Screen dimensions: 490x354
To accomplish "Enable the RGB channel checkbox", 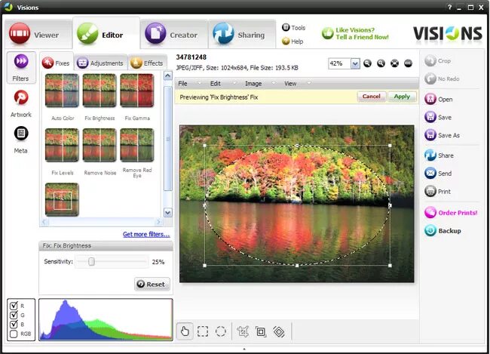I will [x=14, y=334].
